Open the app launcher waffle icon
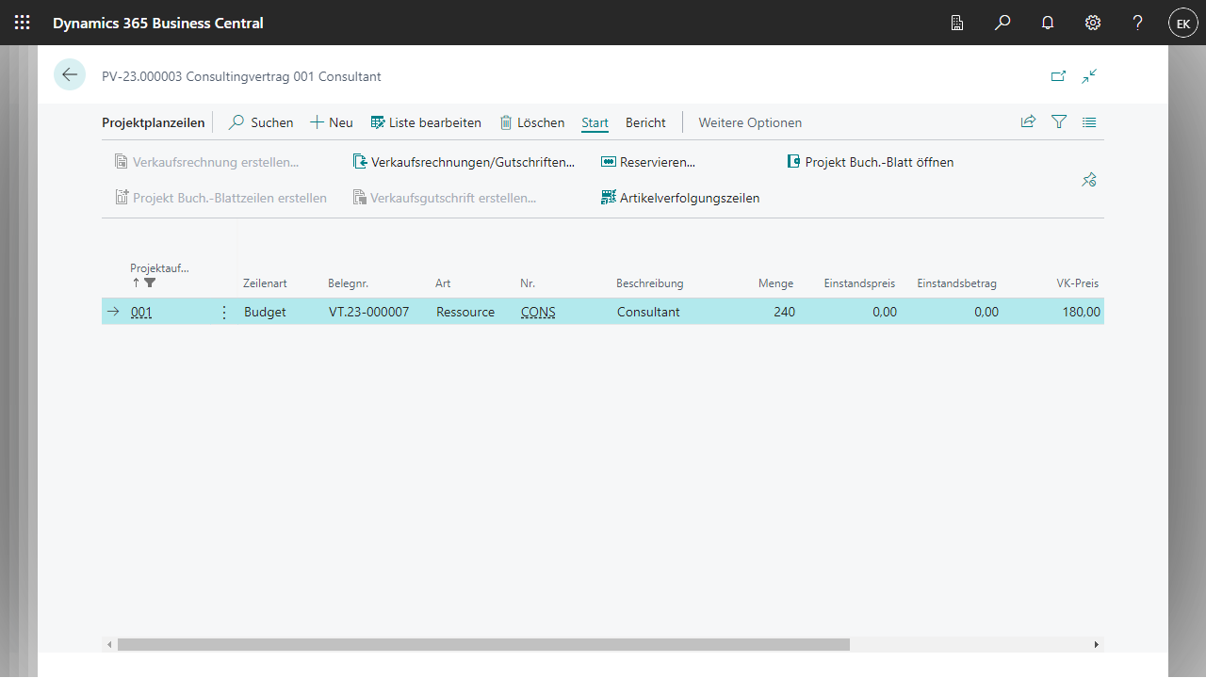The height and width of the screenshot is (678, 1206). pos(23,23)
